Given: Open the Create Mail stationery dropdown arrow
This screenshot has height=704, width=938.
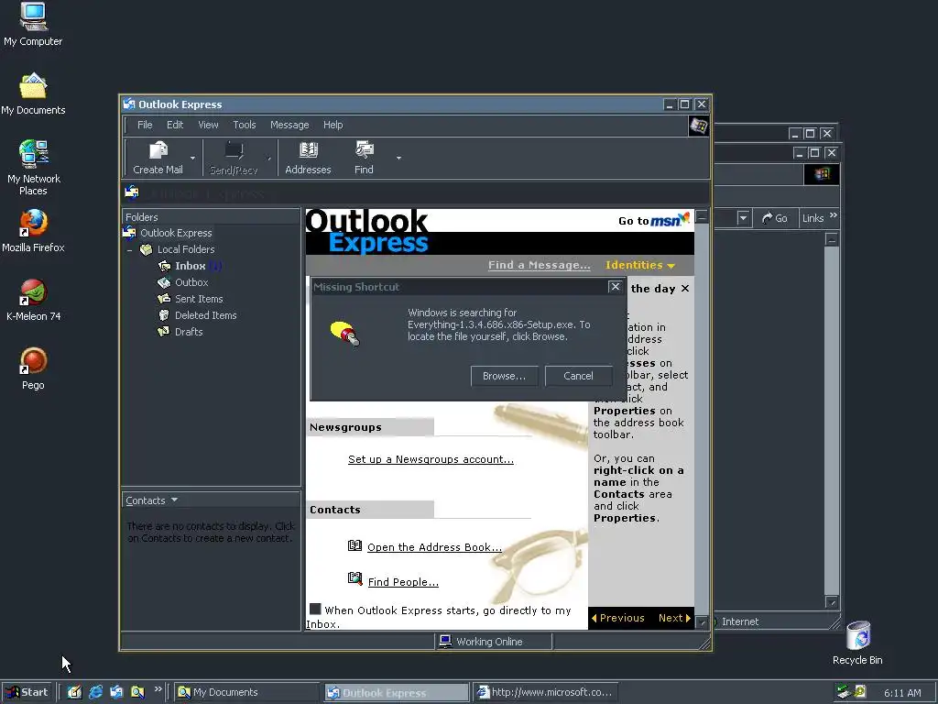Looking at the screenshot, I should tap(192, 158).
